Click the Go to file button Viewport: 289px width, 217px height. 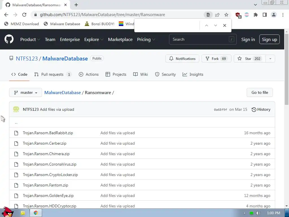click(x=260, y=92)
